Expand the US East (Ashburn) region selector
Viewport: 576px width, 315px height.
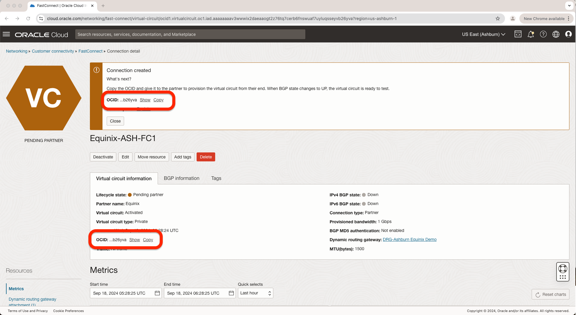(484, 34)
